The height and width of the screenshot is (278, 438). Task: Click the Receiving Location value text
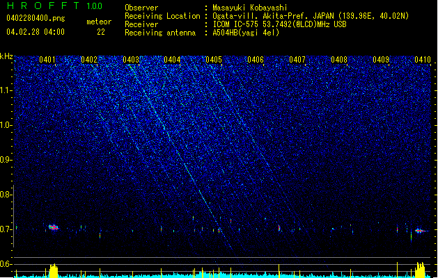coord(311,16)
